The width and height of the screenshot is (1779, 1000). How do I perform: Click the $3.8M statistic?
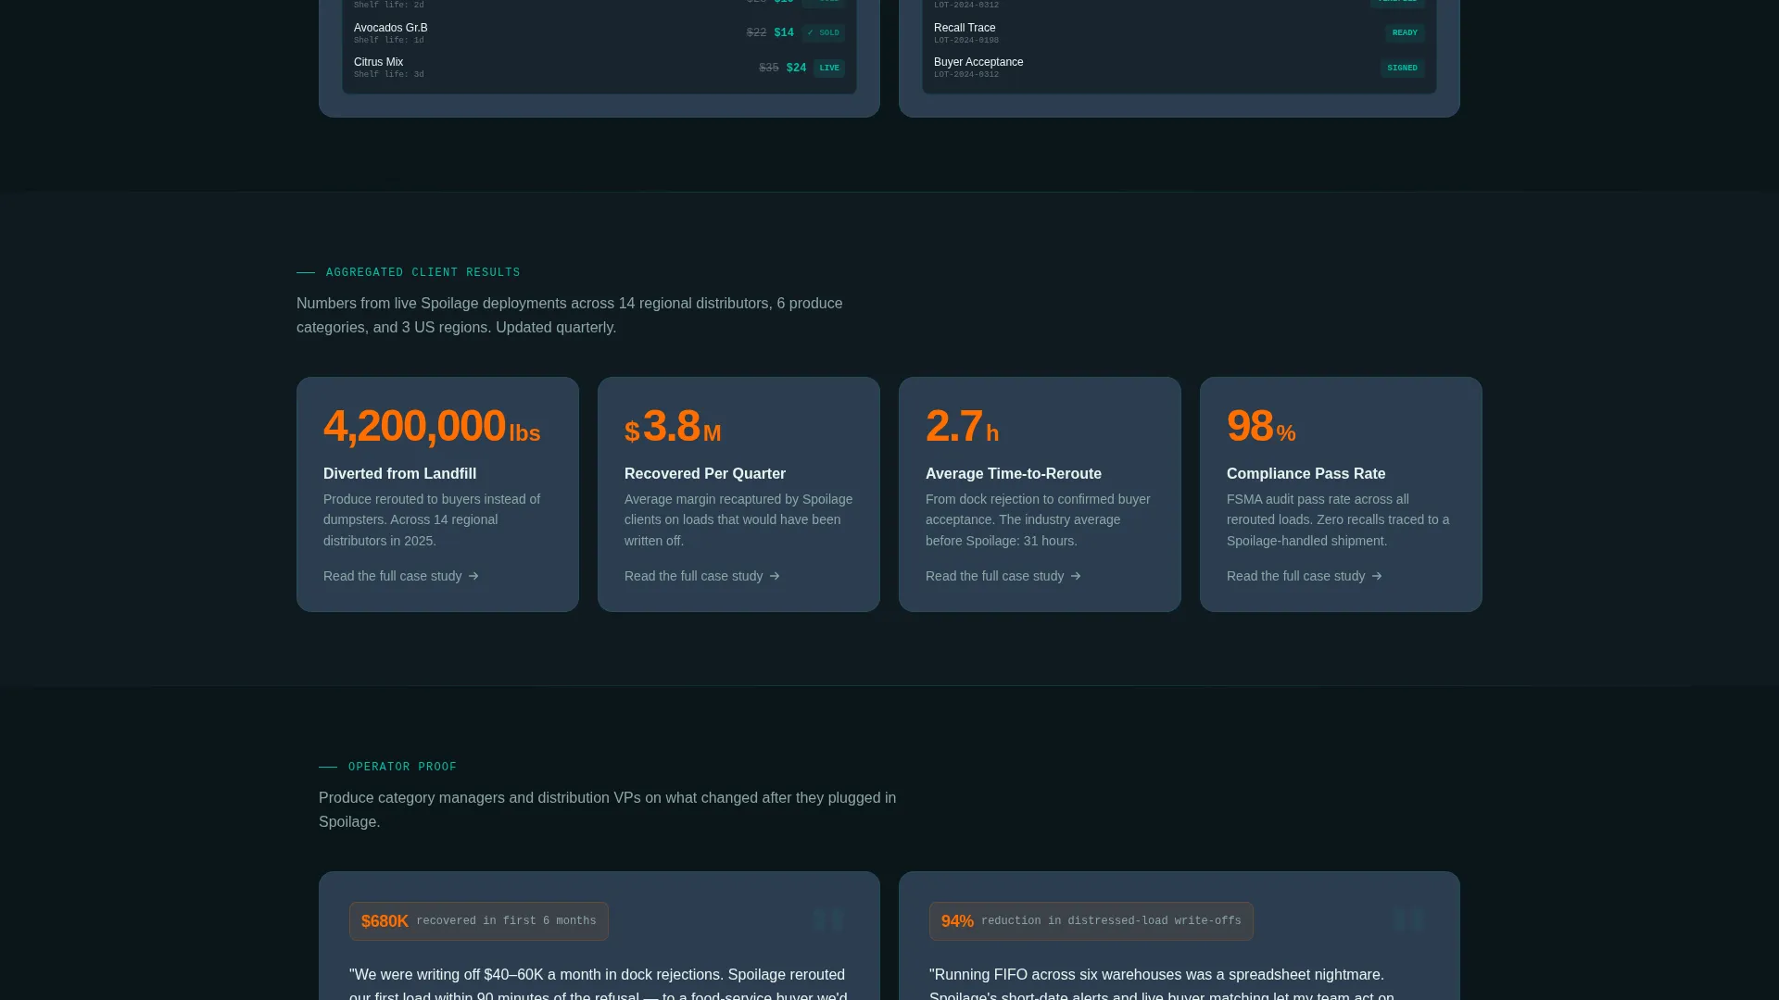pos(673,426)
